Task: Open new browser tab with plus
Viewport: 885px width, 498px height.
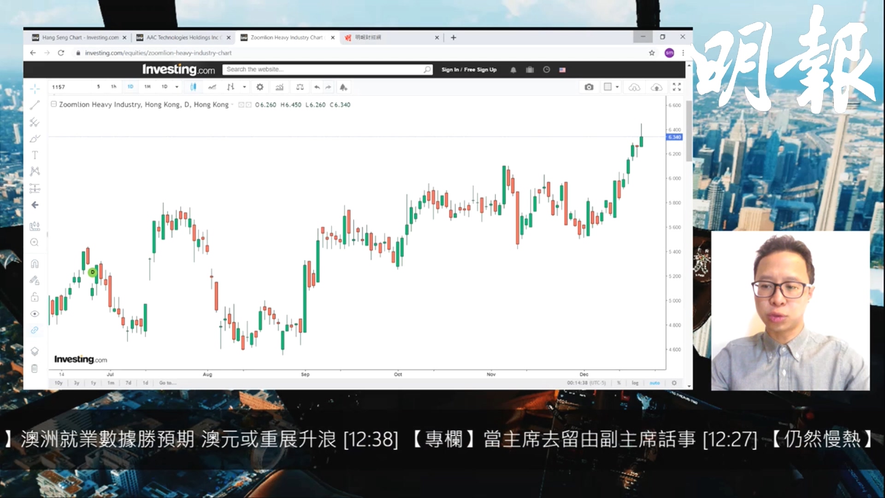Action: 453,37
